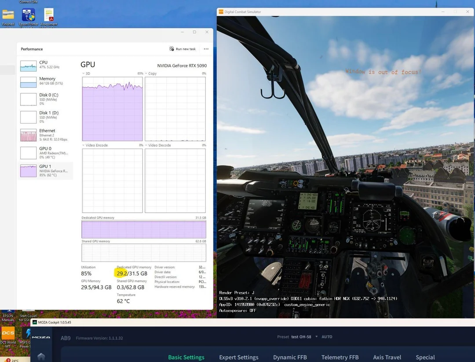Open Start Couatl for GSX shortcut
Screen dimensions: 475x362
28,315
